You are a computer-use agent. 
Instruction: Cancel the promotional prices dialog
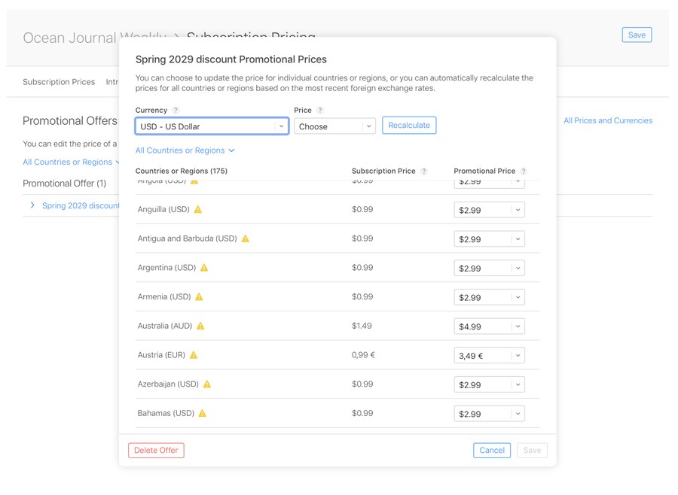492,451
